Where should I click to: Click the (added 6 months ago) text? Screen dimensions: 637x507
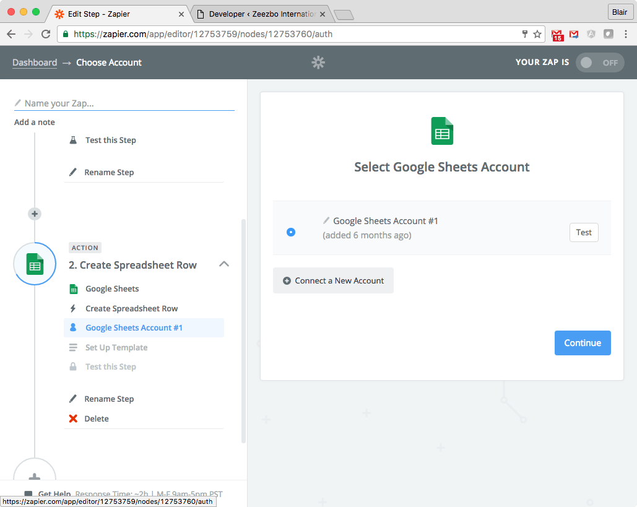[x=367, y=235]
